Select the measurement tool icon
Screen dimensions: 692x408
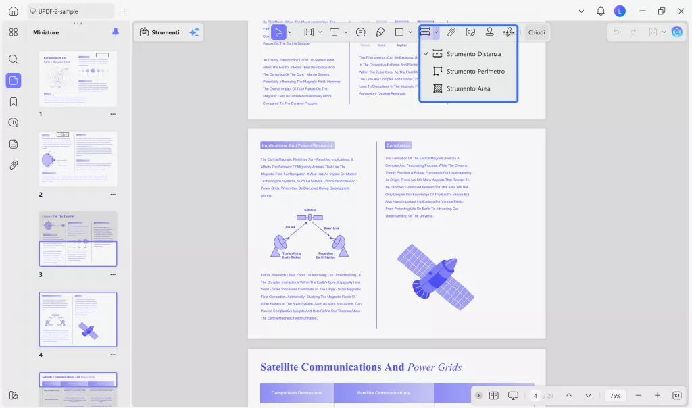pyautogui.click(x=425, y=32)
